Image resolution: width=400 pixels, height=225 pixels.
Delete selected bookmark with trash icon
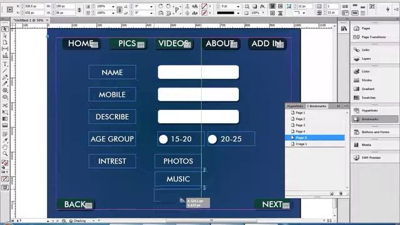coord(341,193)
